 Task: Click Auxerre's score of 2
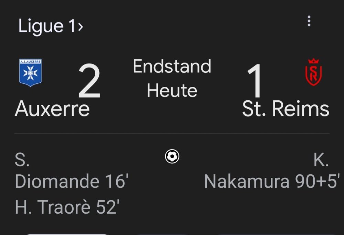click(x=89, y=81)
